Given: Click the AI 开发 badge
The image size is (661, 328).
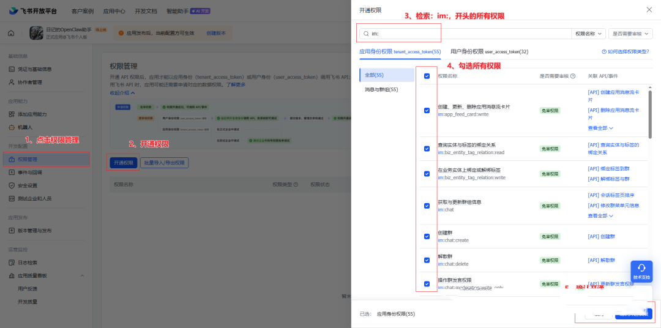Looking at the screenshot, I should [200, 11].
